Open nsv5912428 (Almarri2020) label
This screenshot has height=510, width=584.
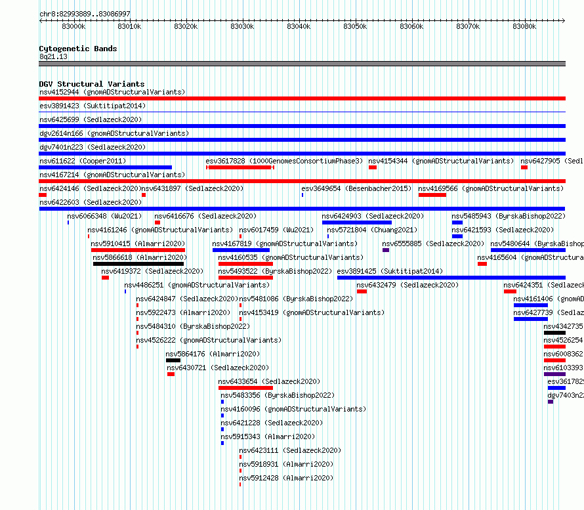(x=286, y=478)
